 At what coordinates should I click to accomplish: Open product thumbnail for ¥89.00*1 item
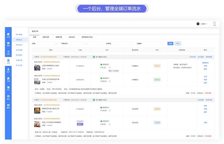37,124
